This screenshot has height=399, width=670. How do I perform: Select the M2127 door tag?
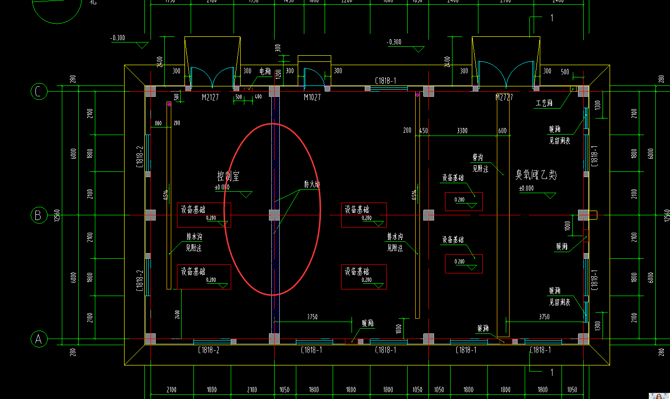click(x=210, y=97)
